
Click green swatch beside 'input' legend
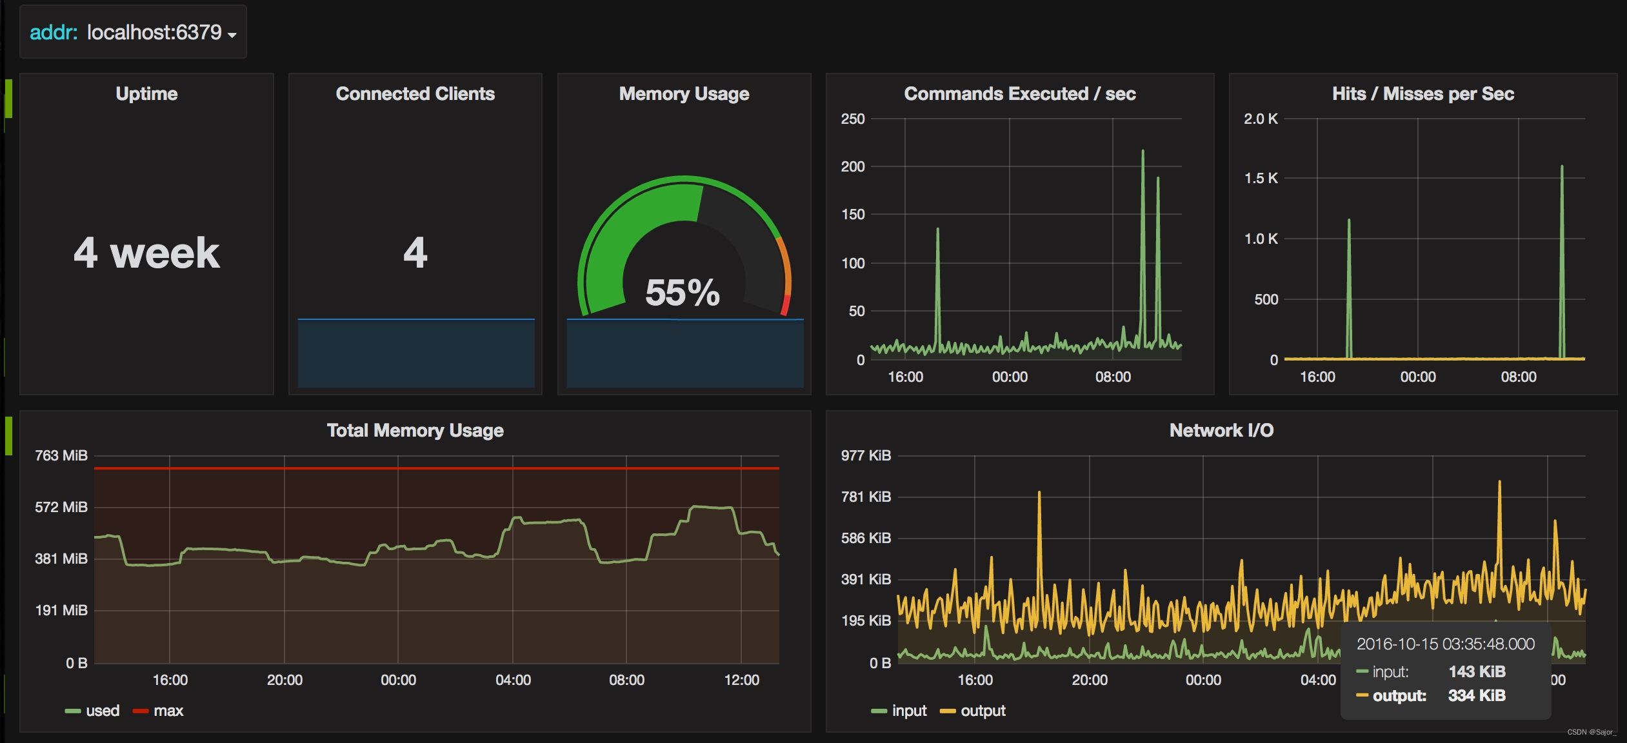click(878, 711)
